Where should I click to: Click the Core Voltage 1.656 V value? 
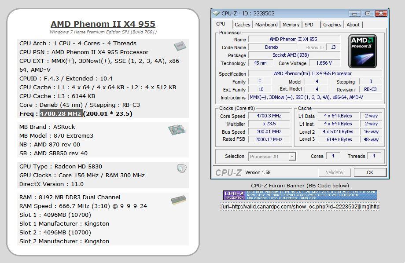pyautogui.click(x=324, y=63)
